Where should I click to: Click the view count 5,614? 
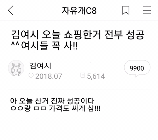pos(96,76)
